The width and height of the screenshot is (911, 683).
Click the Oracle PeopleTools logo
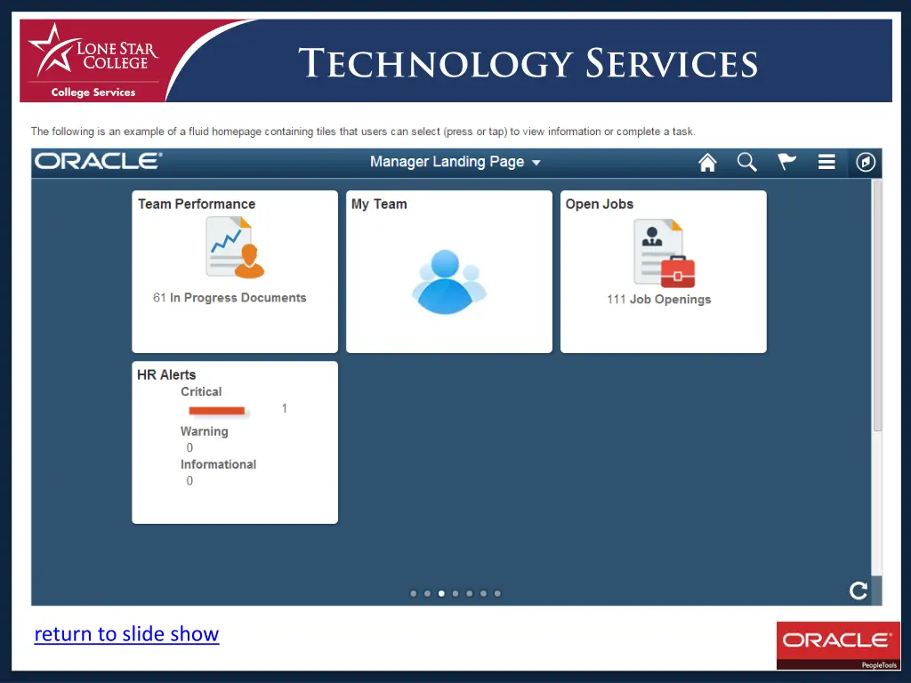[x=838, y=646]
